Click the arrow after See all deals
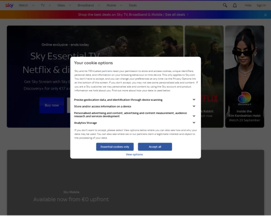 click(188, 15)
